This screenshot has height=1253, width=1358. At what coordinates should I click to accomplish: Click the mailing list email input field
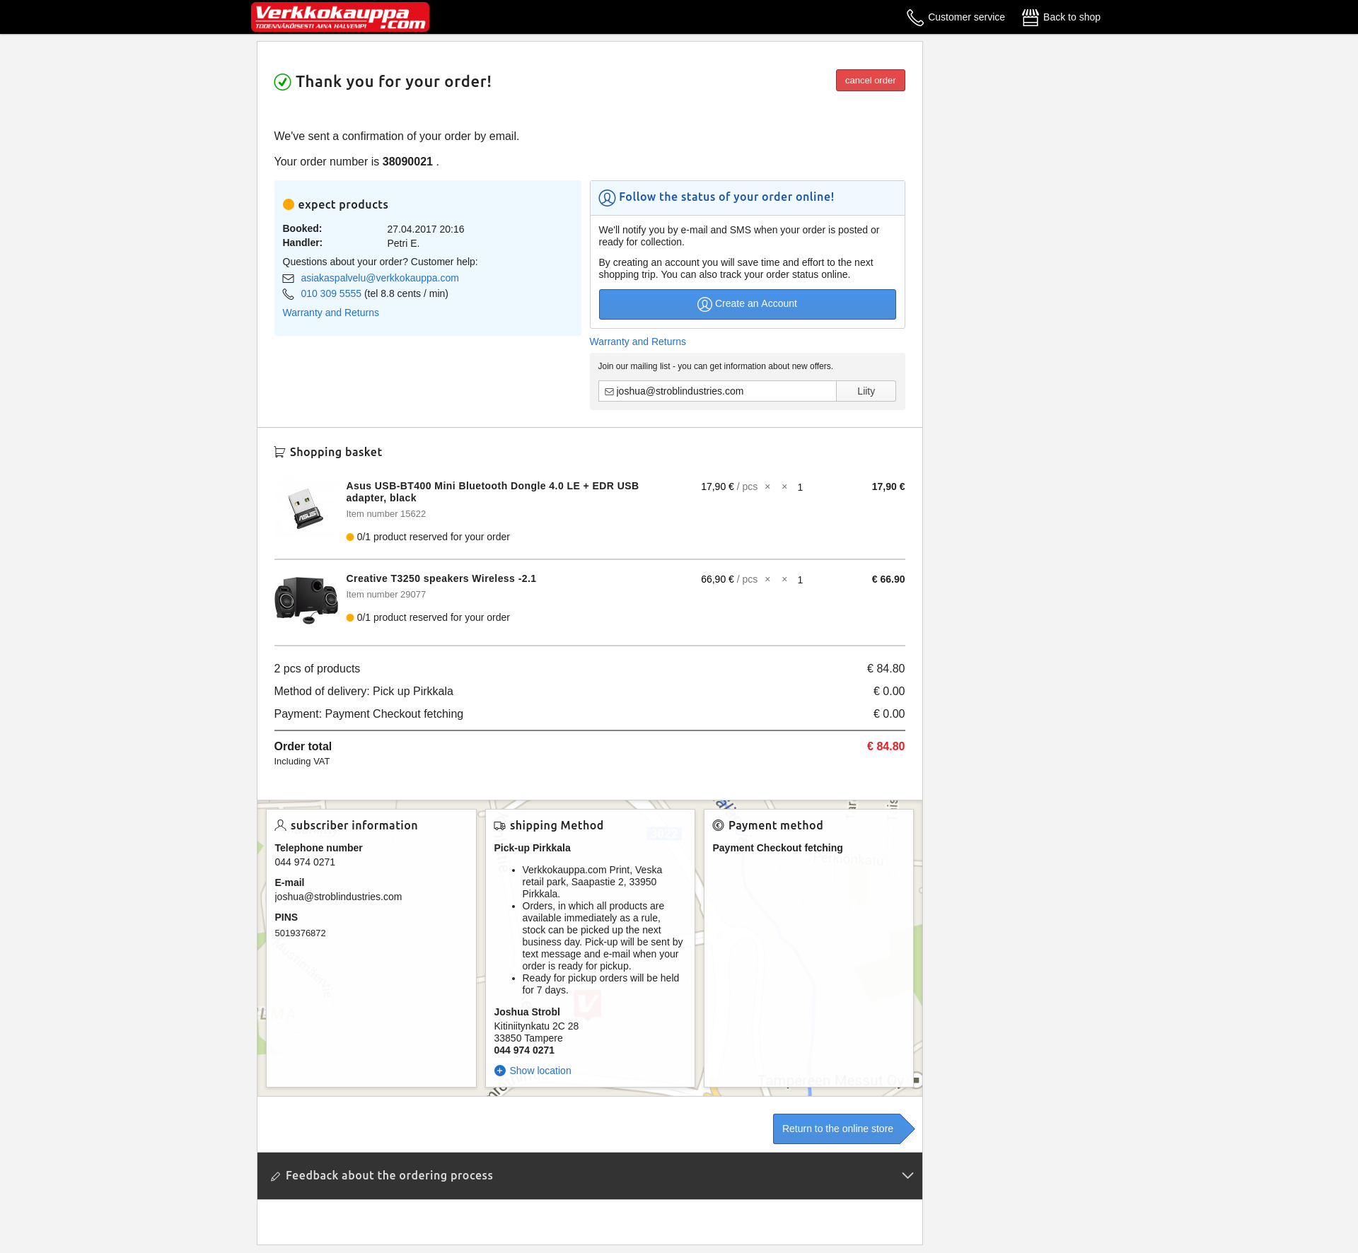(717, 391)
